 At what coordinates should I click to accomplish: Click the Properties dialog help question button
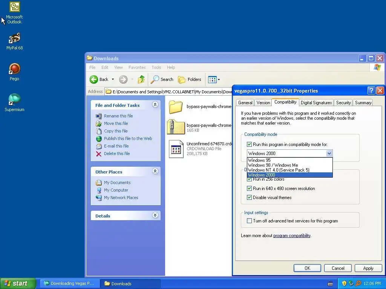coord(371,90)
